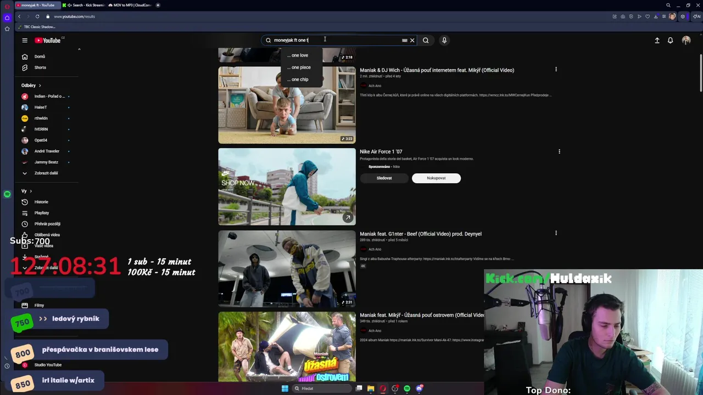Go back in browser history
The image size is (703, 395).
click(19, 16)
